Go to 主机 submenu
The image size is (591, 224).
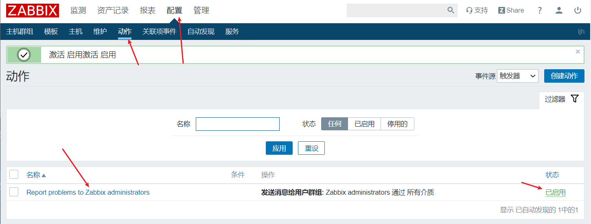point(76,31)
